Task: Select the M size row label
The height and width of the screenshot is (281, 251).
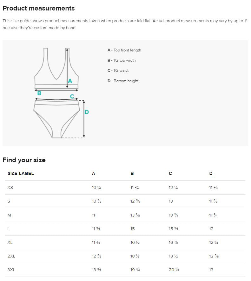Action: coord(9,215)
